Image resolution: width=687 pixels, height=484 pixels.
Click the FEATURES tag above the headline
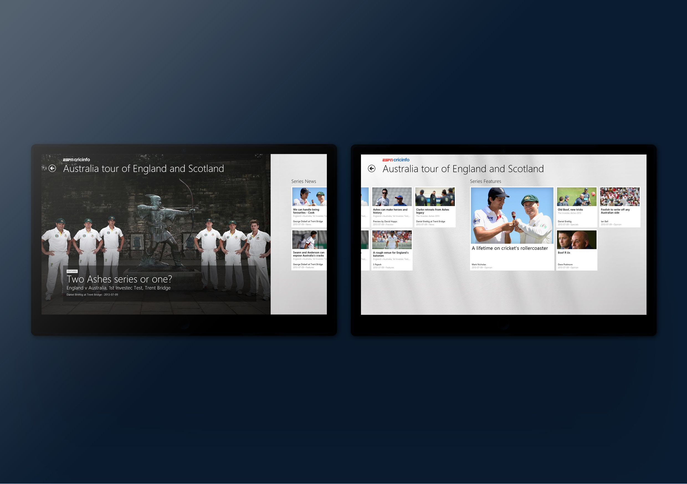coord(72,271)
